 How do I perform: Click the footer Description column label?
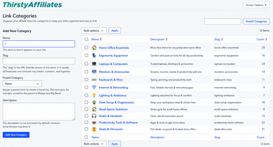tap(157, 137)
